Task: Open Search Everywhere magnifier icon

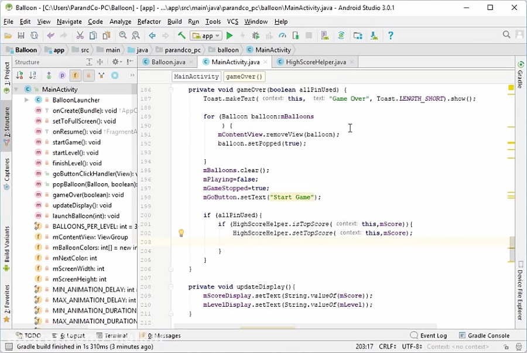Action: [507, 35]
